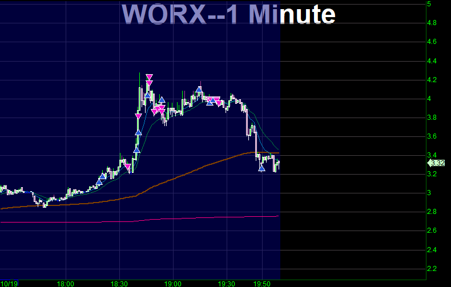Screen dimensions: 451x287
Task: Click the 18:30 time axis label
Action: tap(119, 284)
